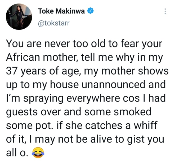The width and height of the screenshot is (175, 161).
Task: Click the blue verified badge
Action: (x=91, y=11)
